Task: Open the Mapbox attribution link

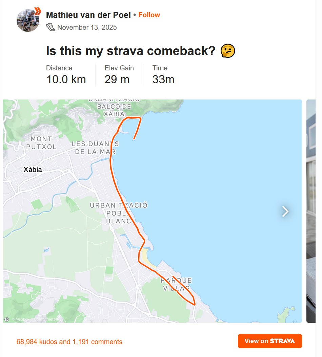Action: click(x=21, y=319)
